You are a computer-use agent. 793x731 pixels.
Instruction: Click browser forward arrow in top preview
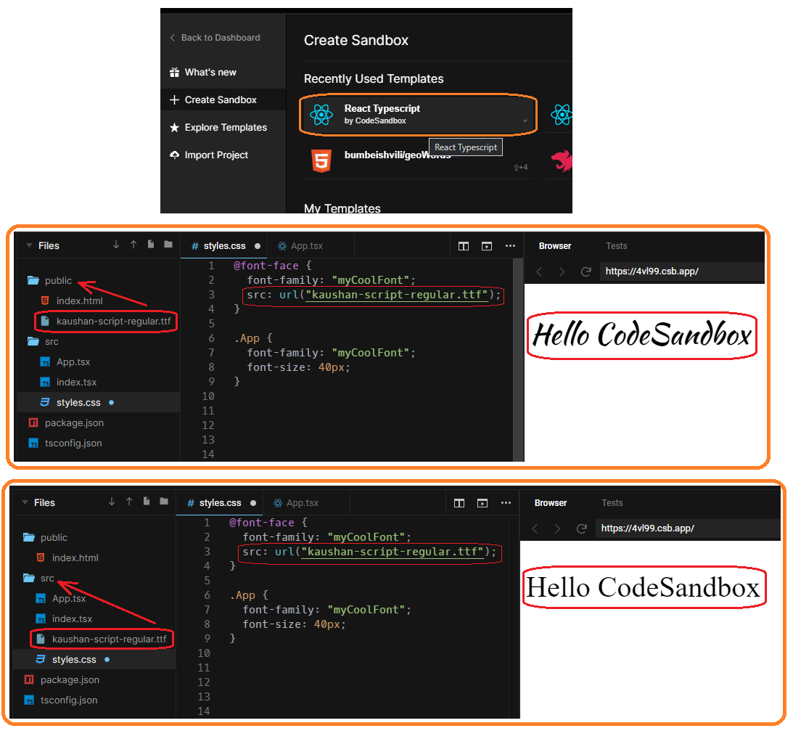pyautogui.click(x=562, y=271)
